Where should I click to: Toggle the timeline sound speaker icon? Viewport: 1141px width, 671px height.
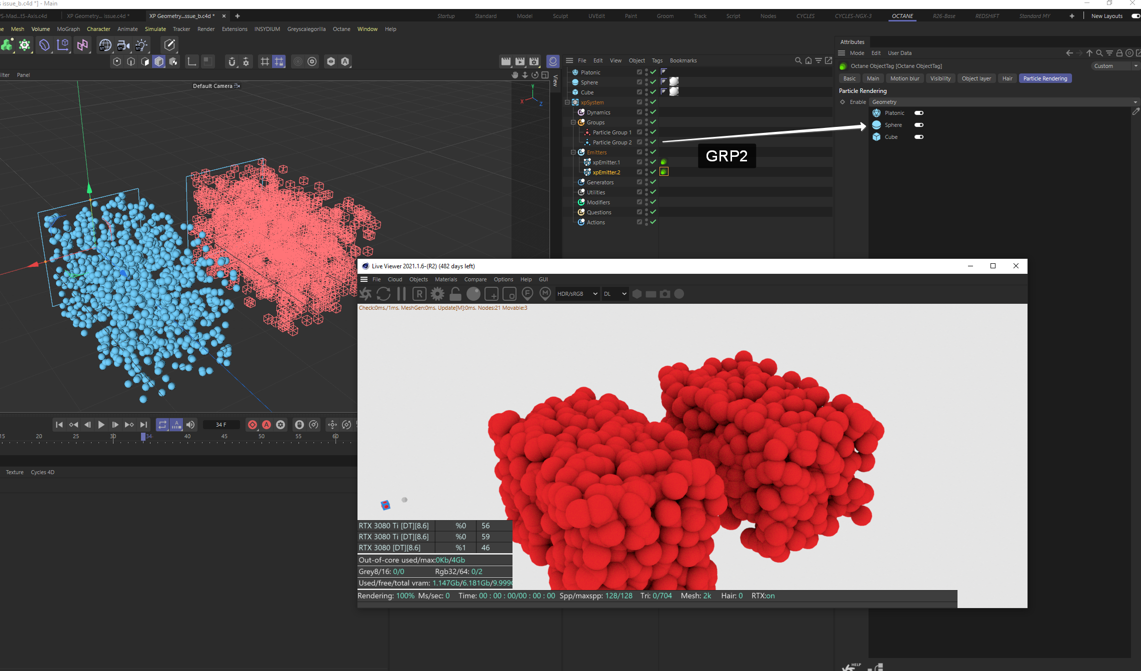pos(190,425)
